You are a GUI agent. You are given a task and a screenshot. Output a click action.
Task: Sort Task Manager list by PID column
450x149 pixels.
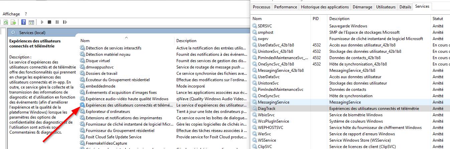(316, 19)
